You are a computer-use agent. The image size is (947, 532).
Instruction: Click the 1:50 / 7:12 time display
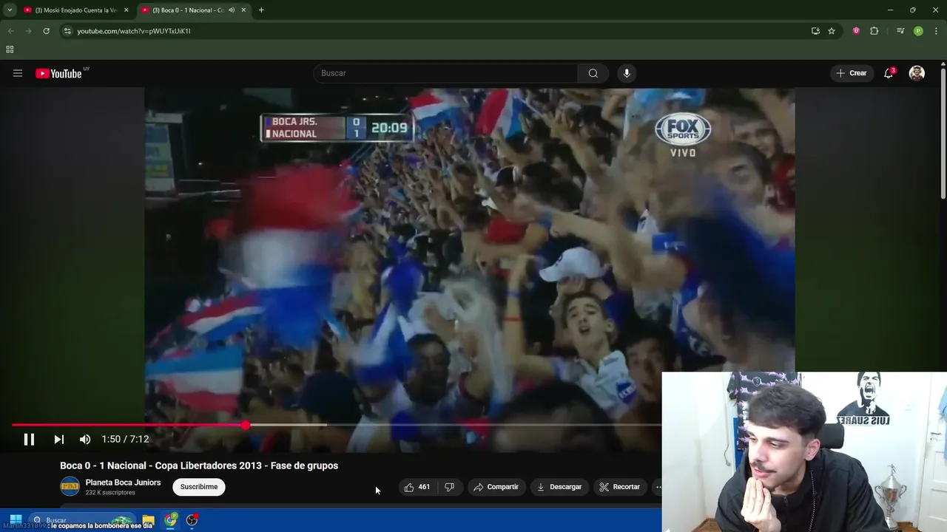point(125,439)
